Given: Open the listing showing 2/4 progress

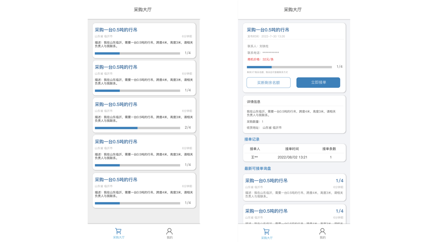Looking at the screenshot, I should 143,114.
